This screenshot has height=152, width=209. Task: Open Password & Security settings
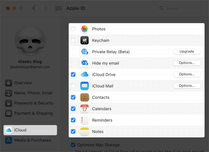pos(30,103)
